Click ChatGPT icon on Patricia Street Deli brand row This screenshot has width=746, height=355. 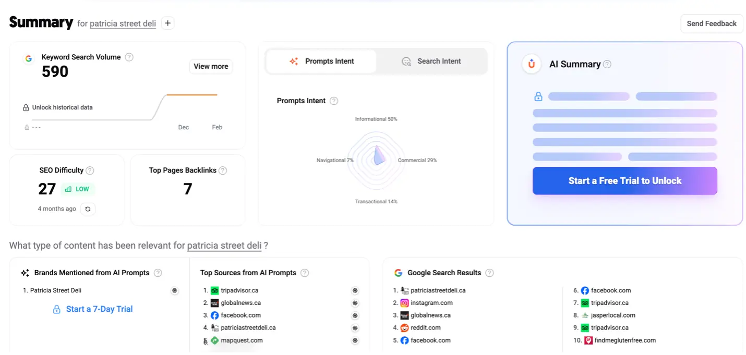175,290
